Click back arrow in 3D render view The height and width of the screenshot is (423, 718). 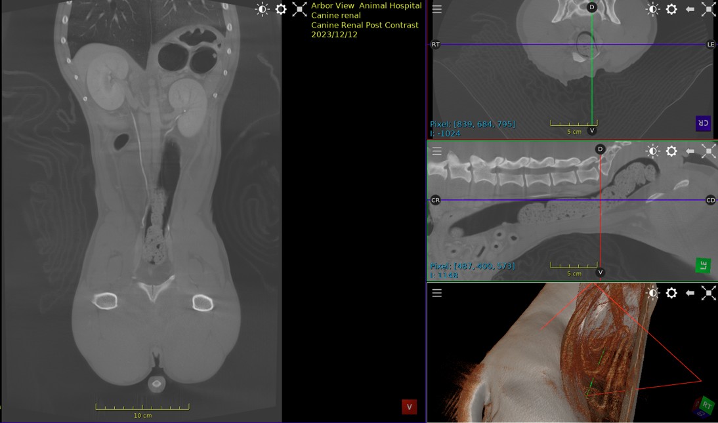point(690,293)
